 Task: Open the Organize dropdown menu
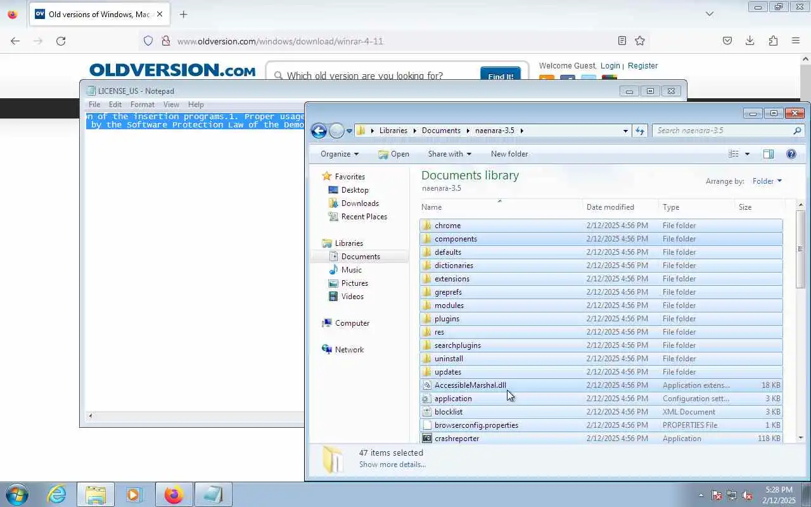[x=339, y=154]
